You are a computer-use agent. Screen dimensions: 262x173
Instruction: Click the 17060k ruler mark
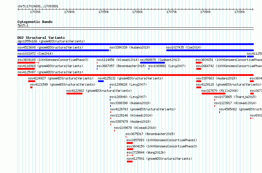pos(137,12)
